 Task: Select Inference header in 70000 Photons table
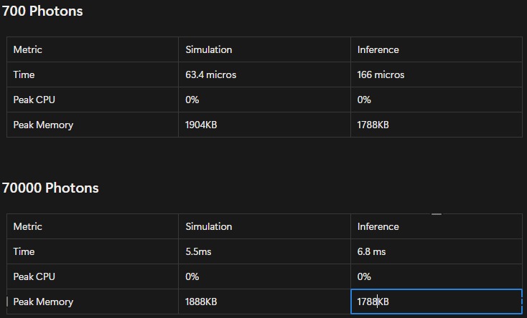pyautogui.click(x=437, y=226)
